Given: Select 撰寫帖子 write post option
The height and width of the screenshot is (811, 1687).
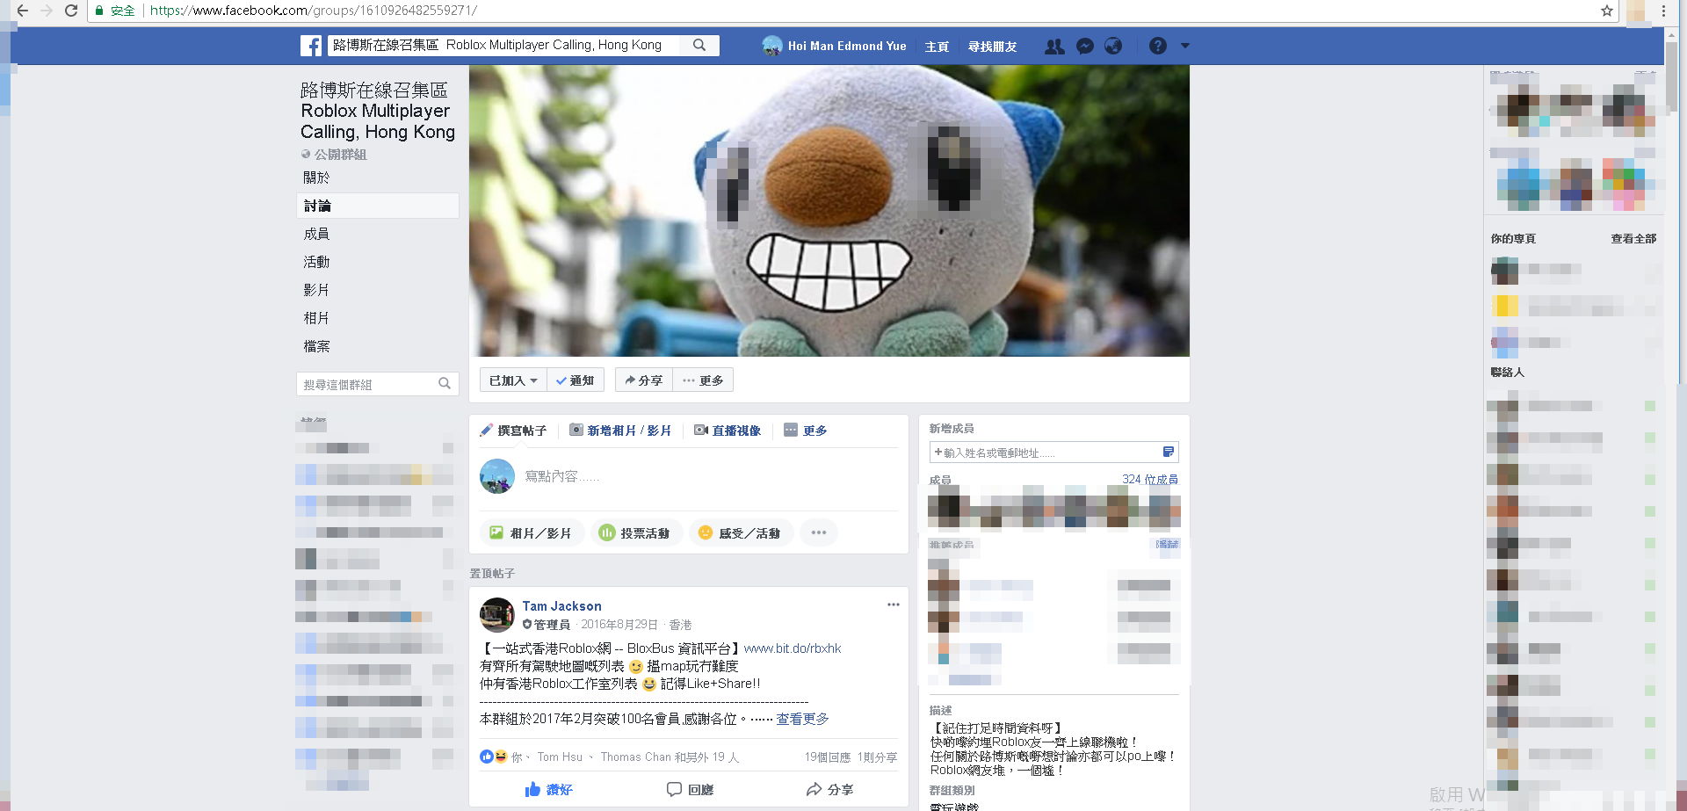Looking at the screenshot, I should tap(513, 431).
